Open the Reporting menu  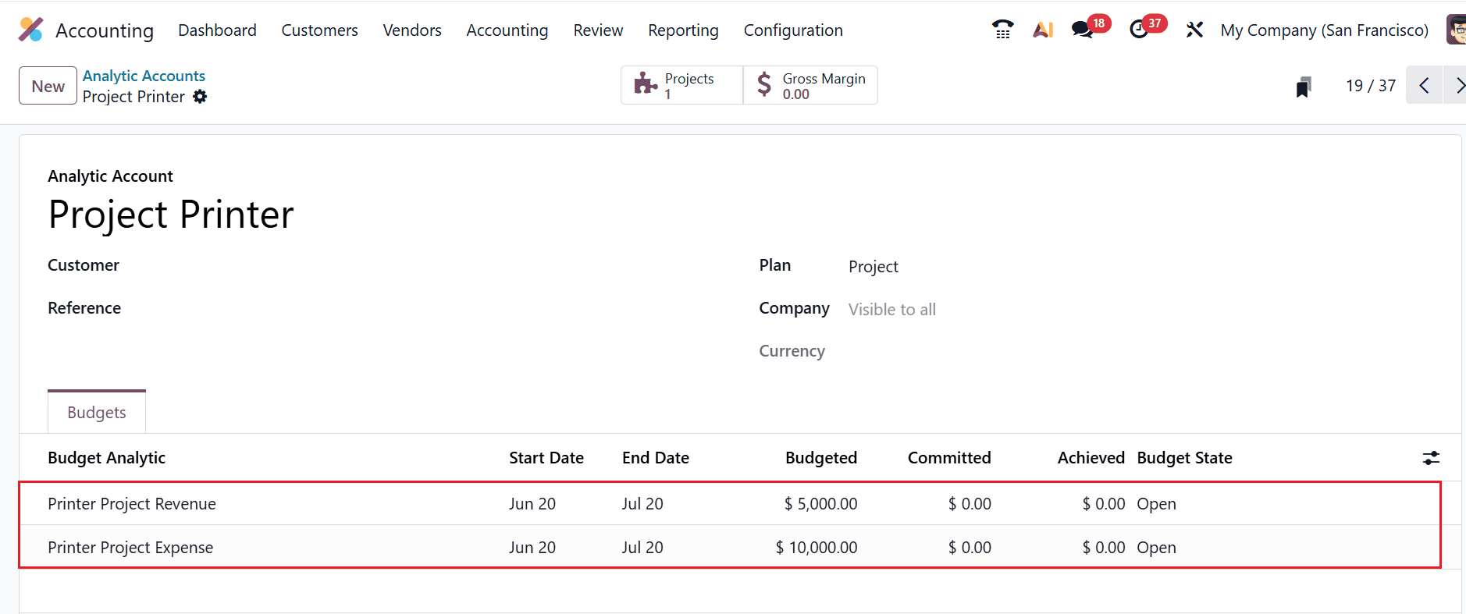pos(683,30)
